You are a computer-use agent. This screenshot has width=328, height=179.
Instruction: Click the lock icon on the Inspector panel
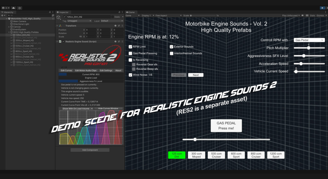[x=119, y=12]
